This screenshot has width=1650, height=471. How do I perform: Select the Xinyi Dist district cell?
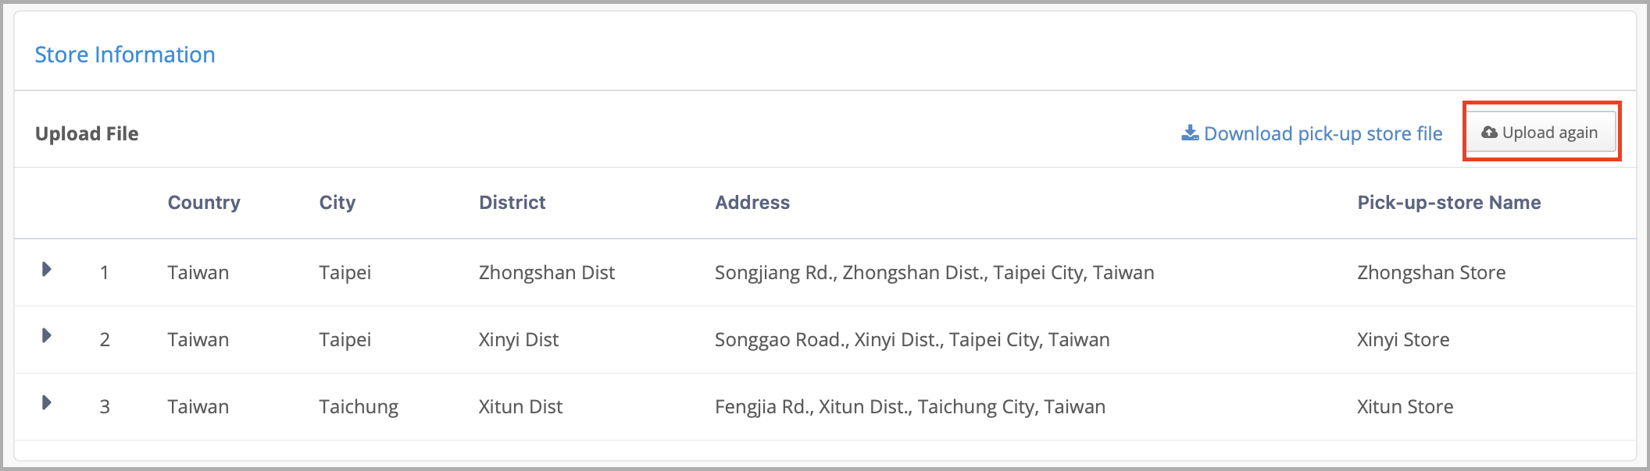[519, 340]
